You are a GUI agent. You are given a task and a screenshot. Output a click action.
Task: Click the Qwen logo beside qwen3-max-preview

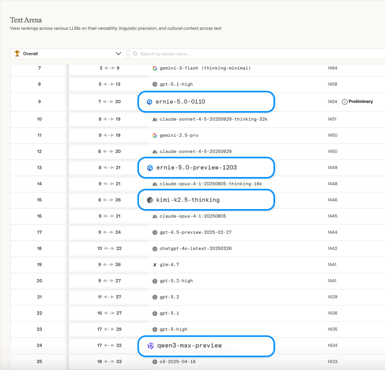150,346
